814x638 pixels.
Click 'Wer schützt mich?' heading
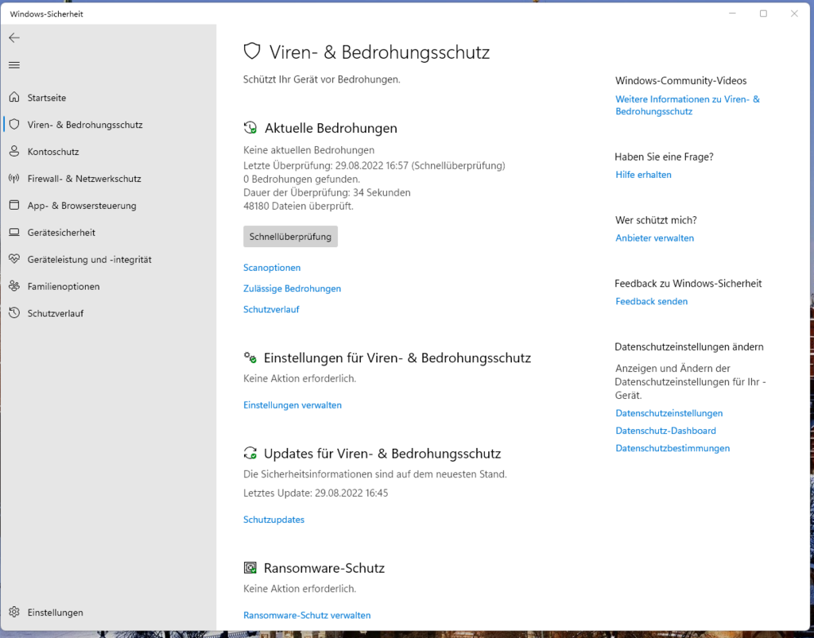point(656,220)
